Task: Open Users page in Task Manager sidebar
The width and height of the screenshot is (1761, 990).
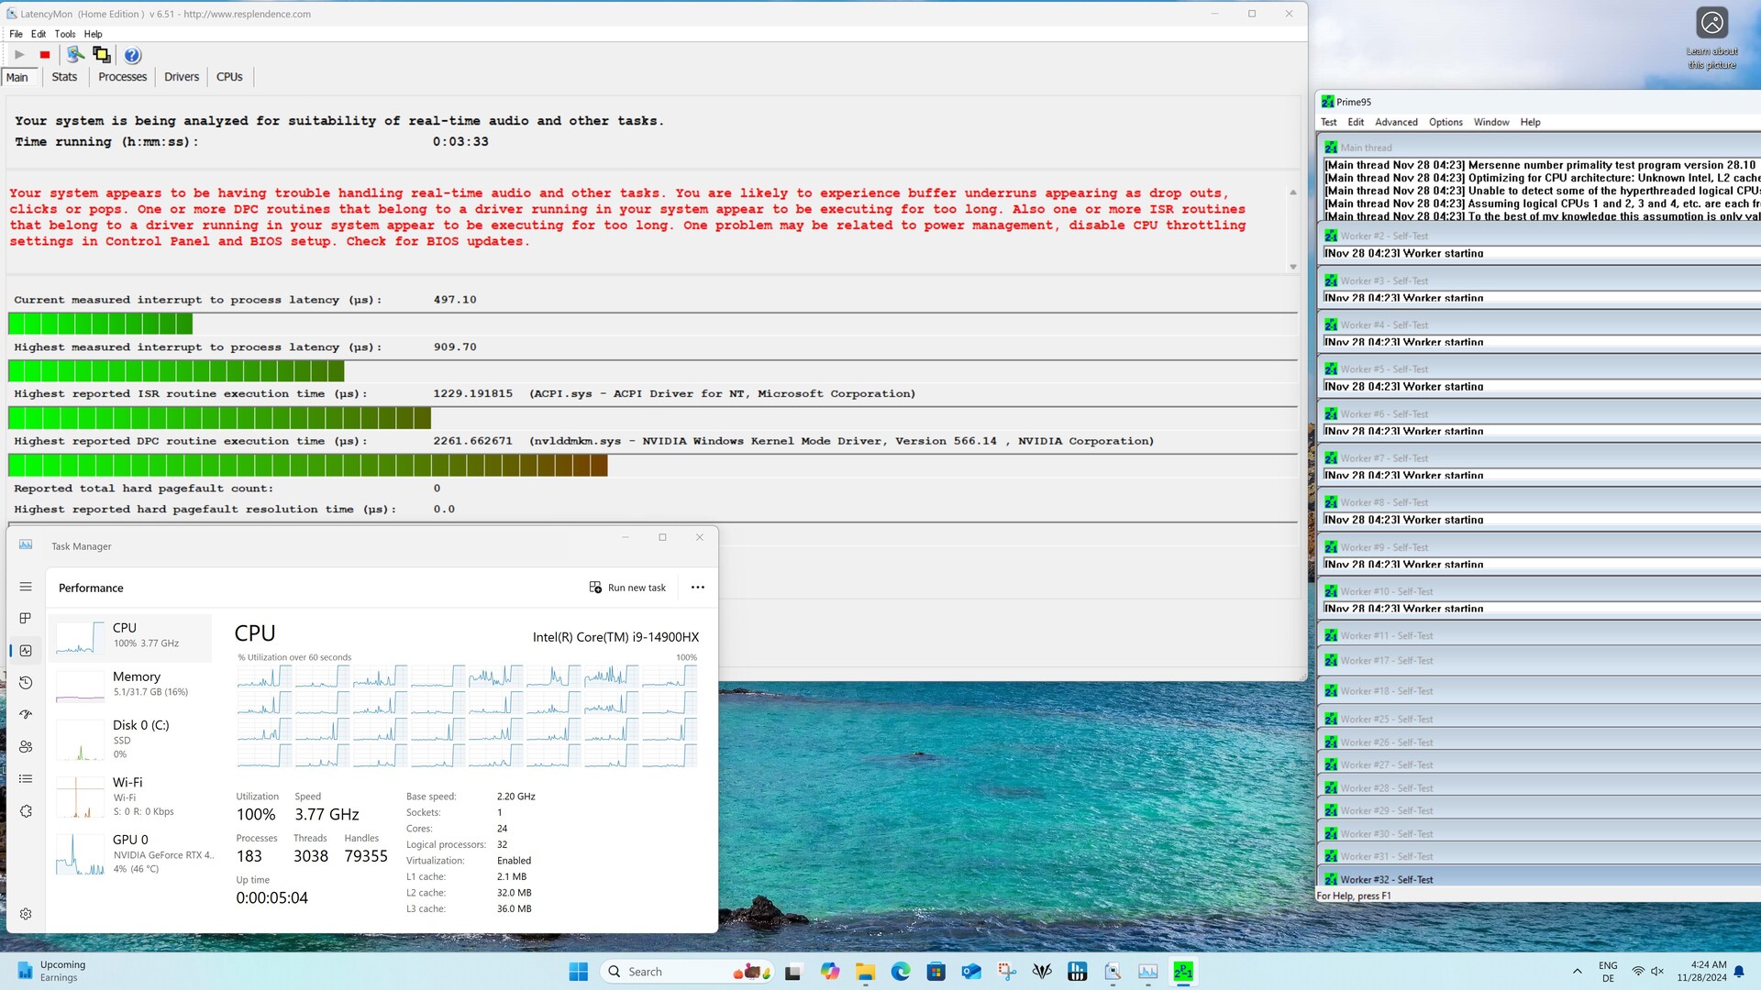Action: click(26, 747)
